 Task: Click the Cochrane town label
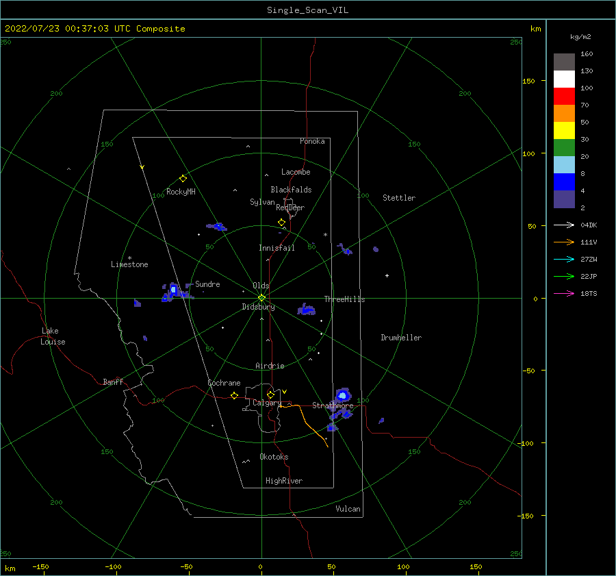[224, 383]
